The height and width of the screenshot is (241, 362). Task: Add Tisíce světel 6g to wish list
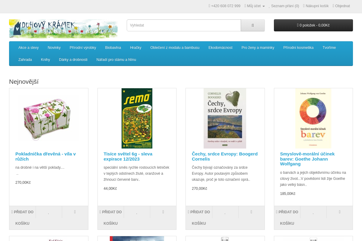click(x=137, y=212)
